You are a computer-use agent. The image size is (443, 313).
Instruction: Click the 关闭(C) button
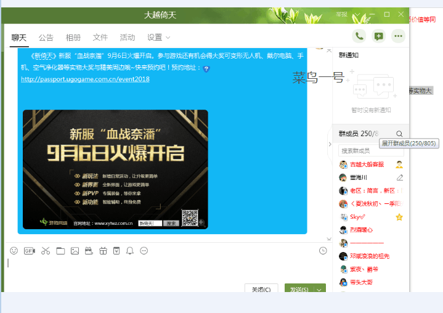pos(262,290)
